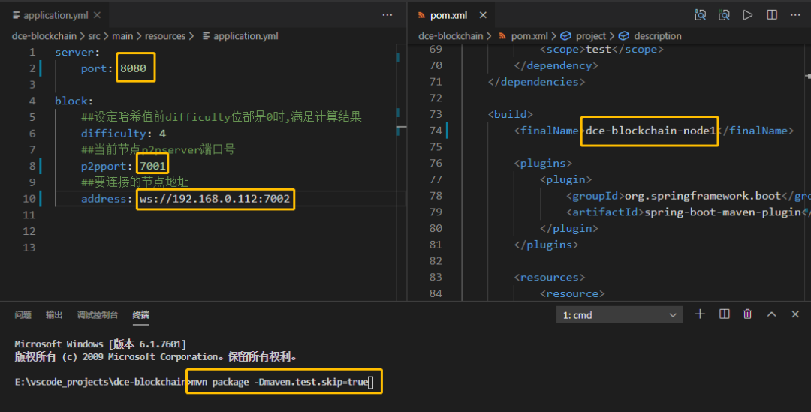Click the </dependencies> closing tag
The height and width of the screenshot is (412, 811).
point(536,82)
